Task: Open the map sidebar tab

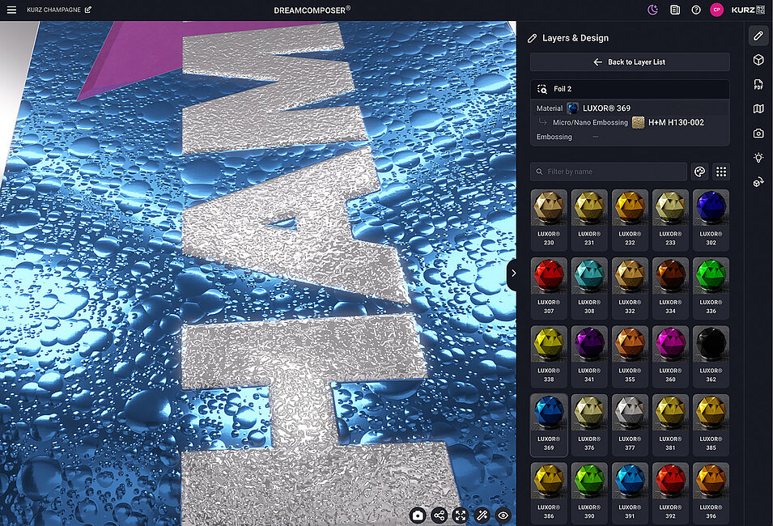Action: [x=758, y=108]
